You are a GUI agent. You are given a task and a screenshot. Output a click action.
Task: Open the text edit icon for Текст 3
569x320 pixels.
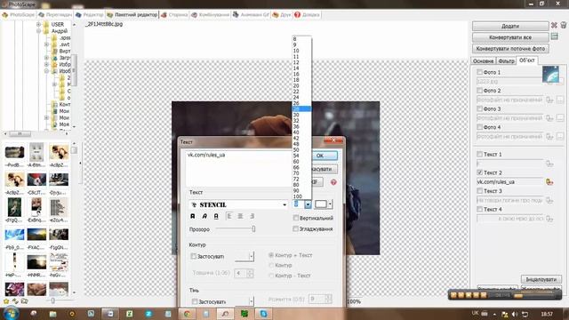coord(549,200)
